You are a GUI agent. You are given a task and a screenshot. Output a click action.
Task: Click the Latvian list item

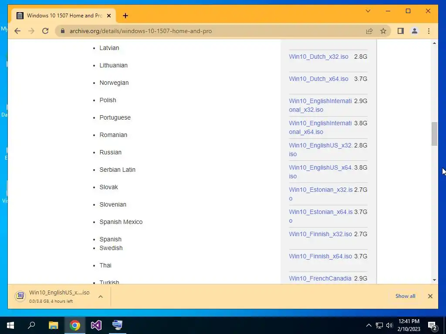(109, 48)
